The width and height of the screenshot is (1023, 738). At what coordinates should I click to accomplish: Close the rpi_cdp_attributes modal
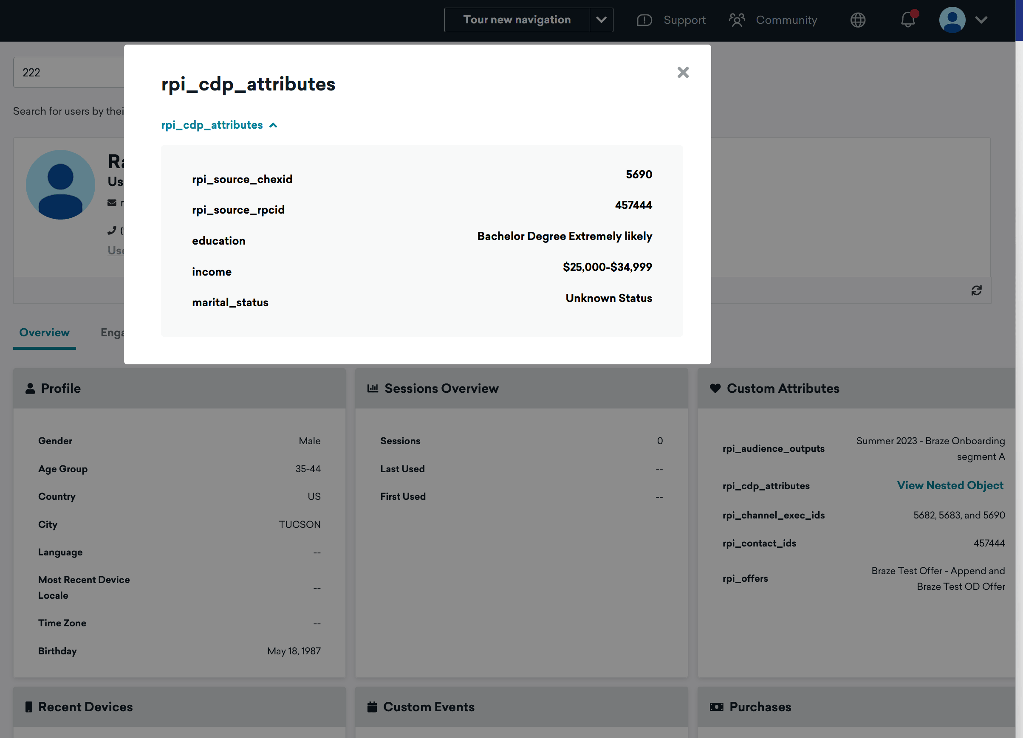coord(683,73)
